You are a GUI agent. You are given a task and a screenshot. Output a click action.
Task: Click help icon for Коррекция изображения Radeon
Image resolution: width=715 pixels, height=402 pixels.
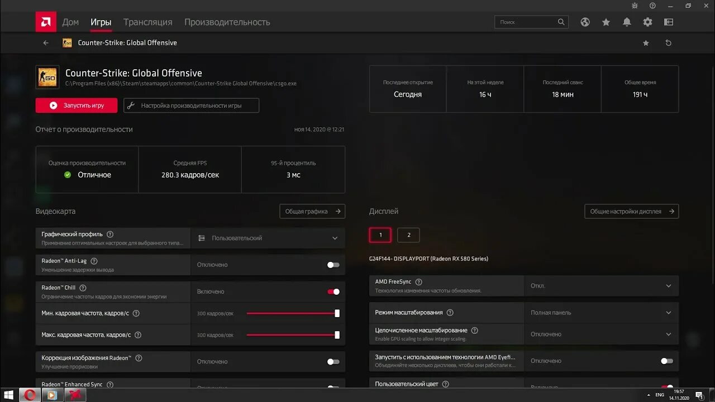[x=139, y=358]
